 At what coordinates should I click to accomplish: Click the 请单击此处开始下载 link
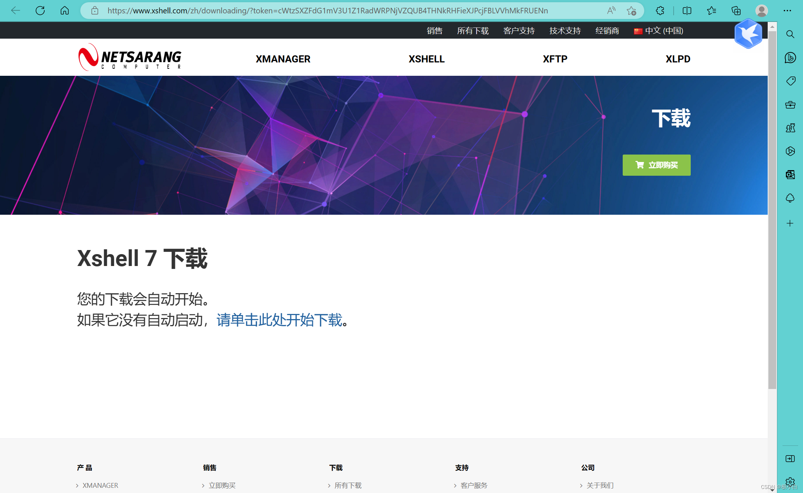(x=279, y=320)
